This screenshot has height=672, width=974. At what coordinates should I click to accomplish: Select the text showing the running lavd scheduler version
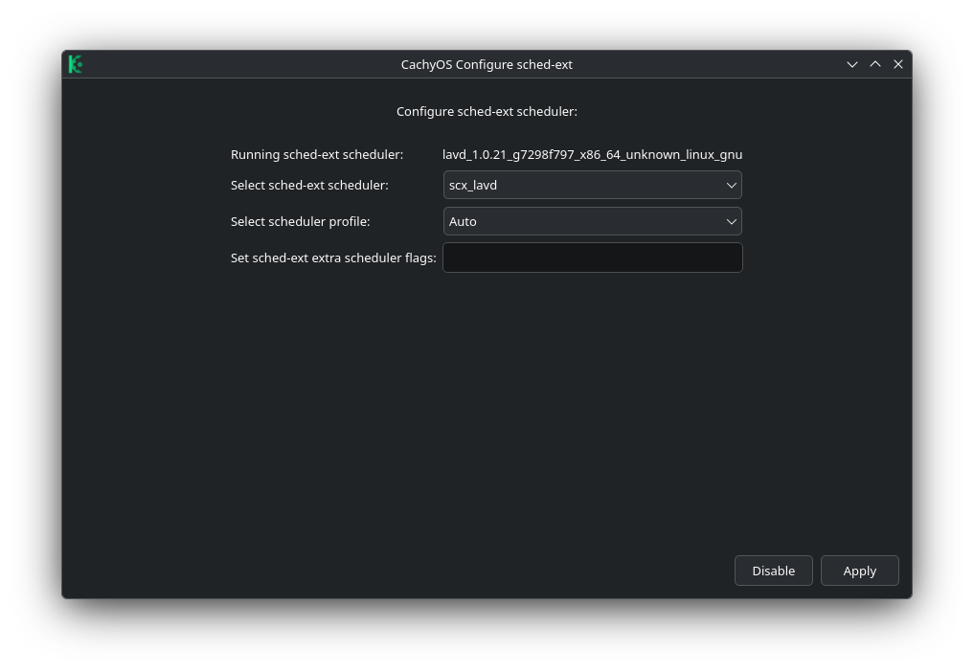point(592,154)
